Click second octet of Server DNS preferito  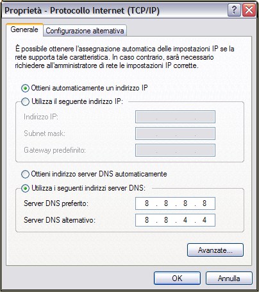pyautogui.click(x=166, y=203)
